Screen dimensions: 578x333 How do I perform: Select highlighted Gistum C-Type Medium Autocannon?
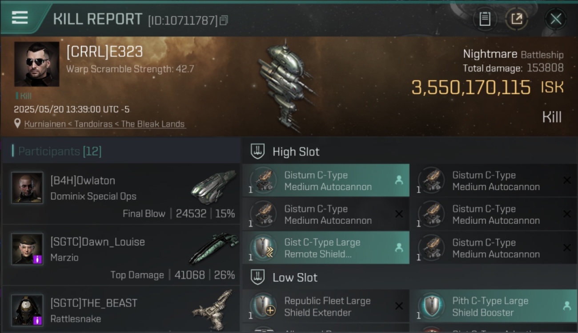tap(326, 180)
